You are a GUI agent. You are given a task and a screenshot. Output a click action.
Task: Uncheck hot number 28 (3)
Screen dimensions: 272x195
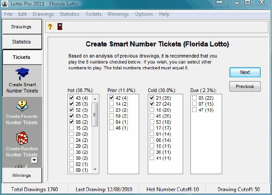(72, 104)
